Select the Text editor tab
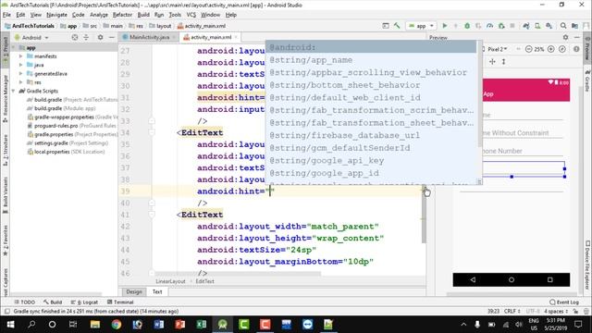 click(x=157, y=291)
